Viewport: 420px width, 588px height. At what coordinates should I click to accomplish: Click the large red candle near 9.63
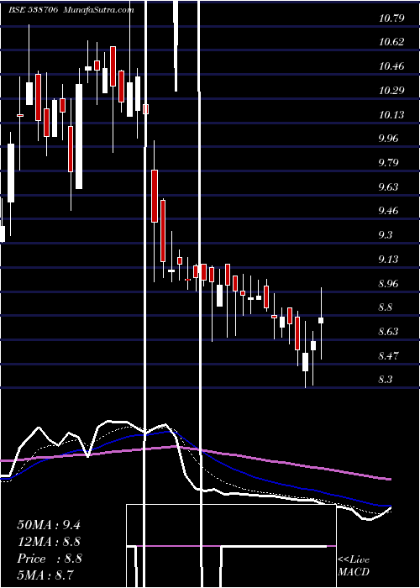point(155,196)
